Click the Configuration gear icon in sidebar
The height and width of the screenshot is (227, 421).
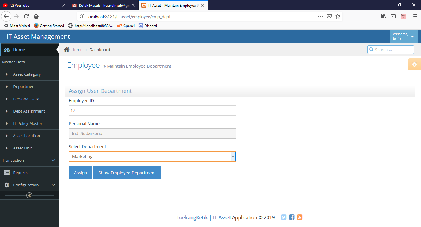click(7, 185)
